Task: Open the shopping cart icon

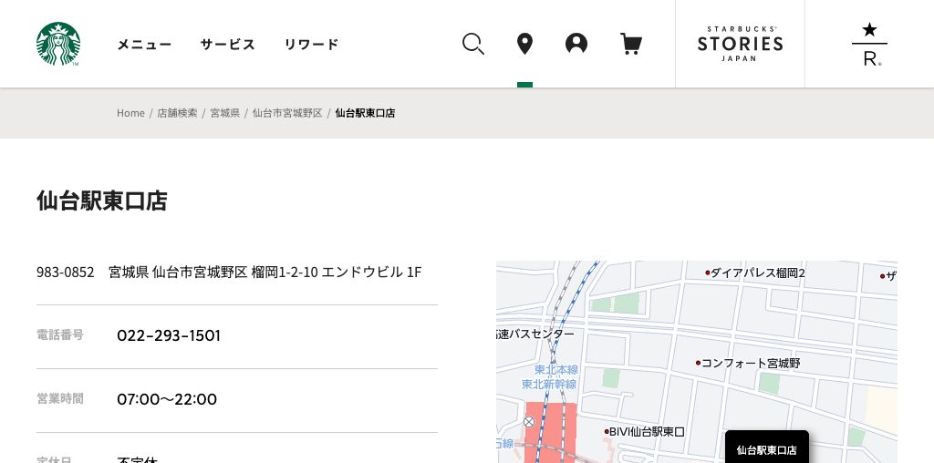Action: [x=631, y=44]
